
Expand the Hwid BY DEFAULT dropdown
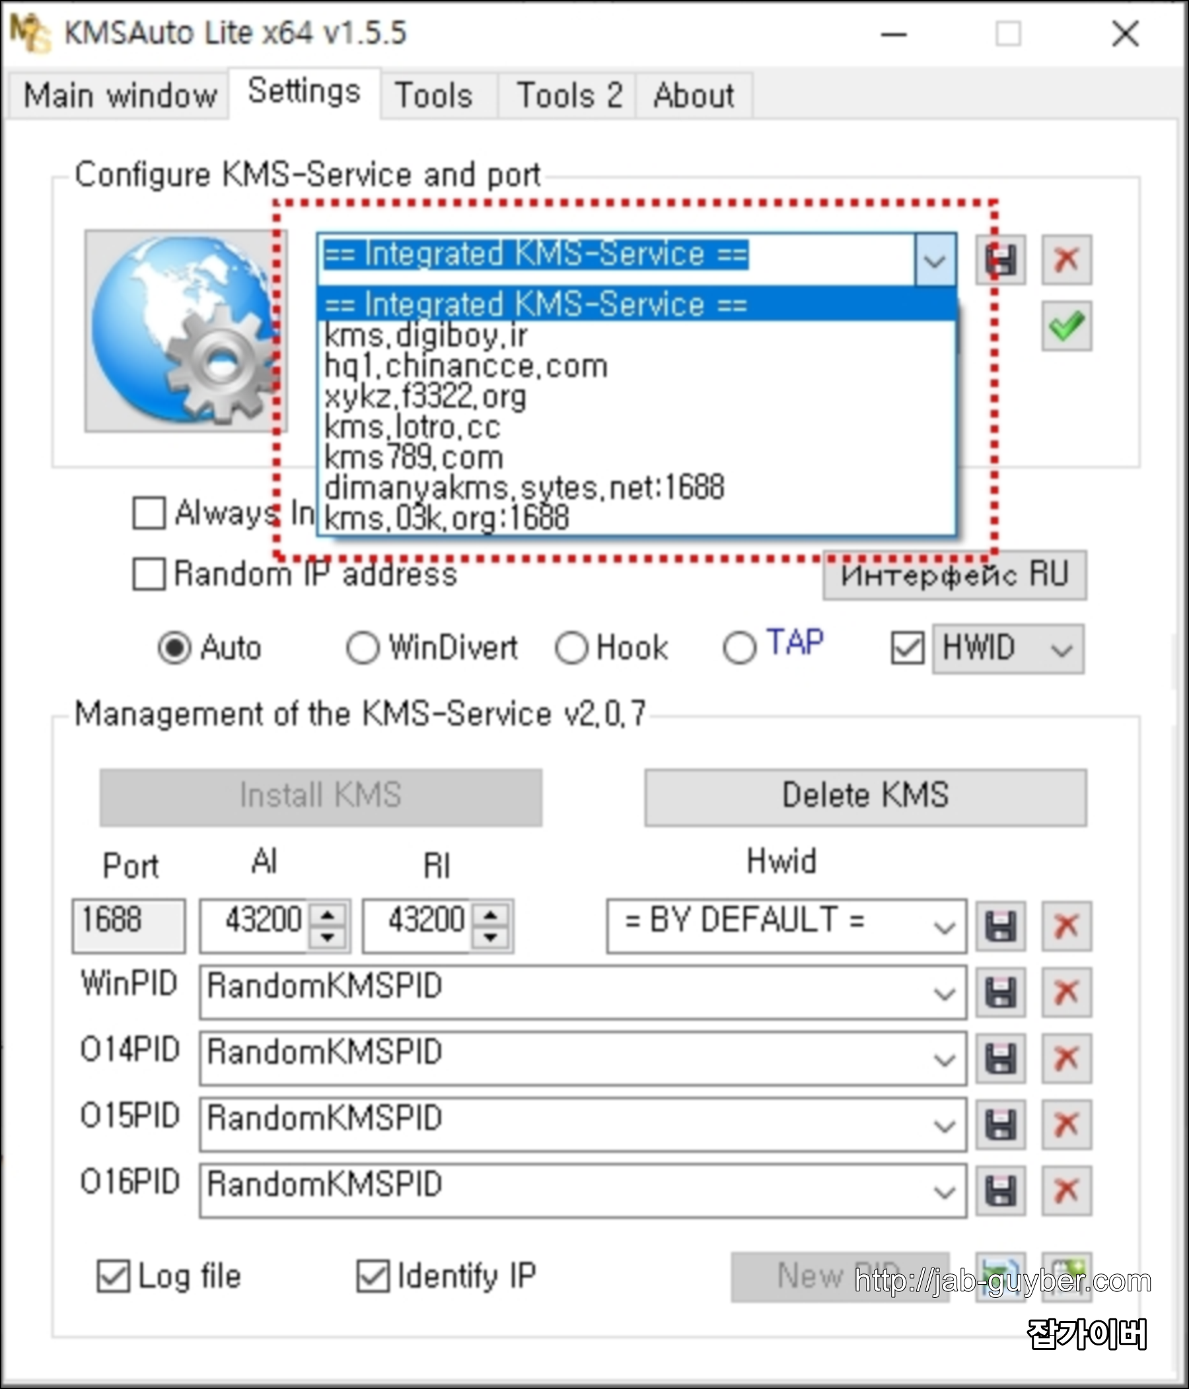pos(944,927)
